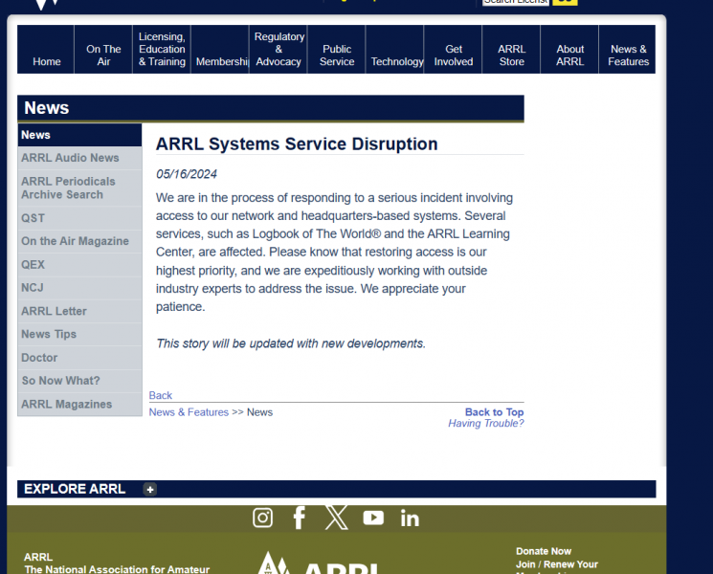Screen dimensions: 713x574
Task: Click the 05/16/2024 article date
Action: pyautogui.click(x=187, y=174)
